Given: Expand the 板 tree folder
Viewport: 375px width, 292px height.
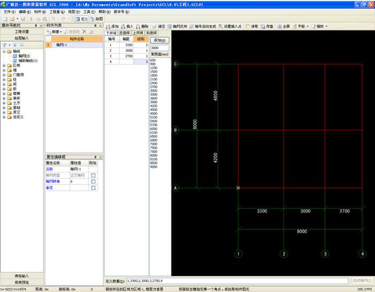Looking at the screenshot, I should pyautogui.click(x=4, y=89).
